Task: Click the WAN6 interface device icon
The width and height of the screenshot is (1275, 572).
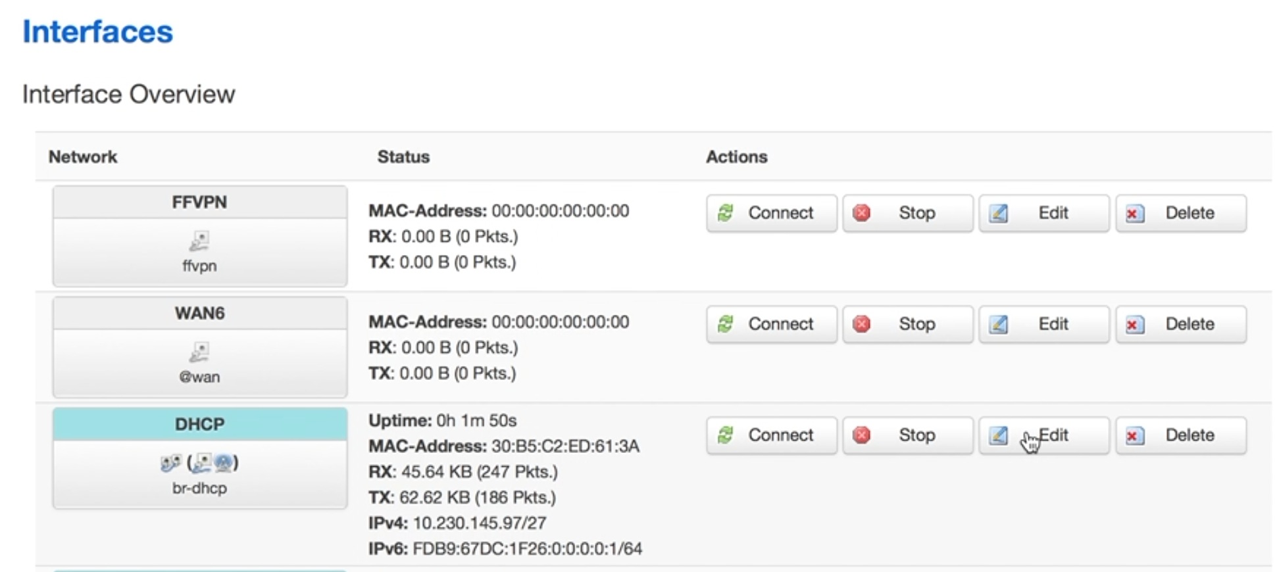Action: 199,352
